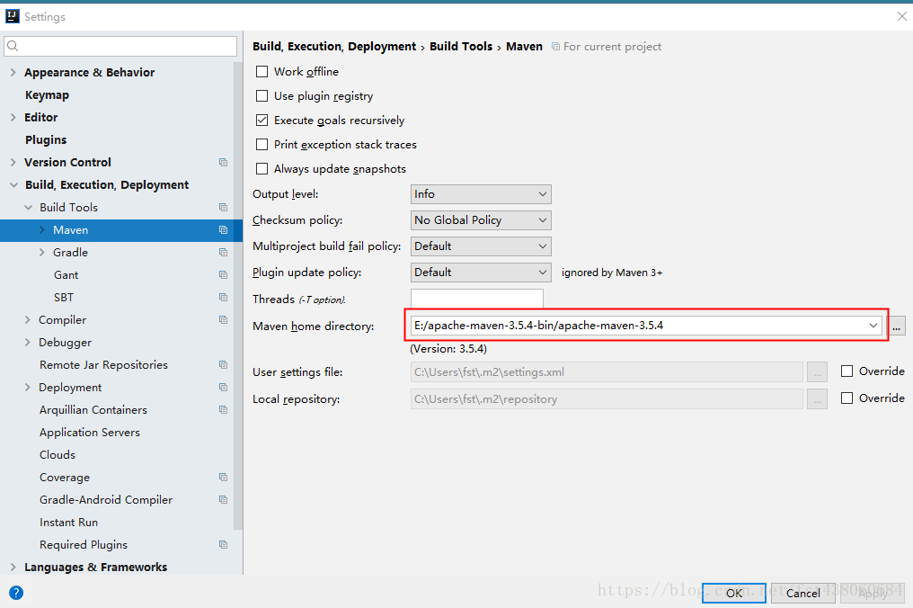This screenshot has height=608, width=913.
Task: Open the Checksum policy dropdown
Action: [481, 220]
